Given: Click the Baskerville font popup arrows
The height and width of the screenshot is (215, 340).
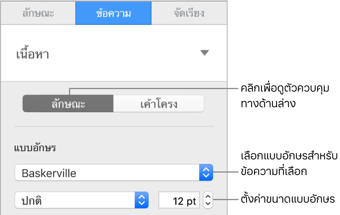Looking at the screenshot, I should coord(206,172).
